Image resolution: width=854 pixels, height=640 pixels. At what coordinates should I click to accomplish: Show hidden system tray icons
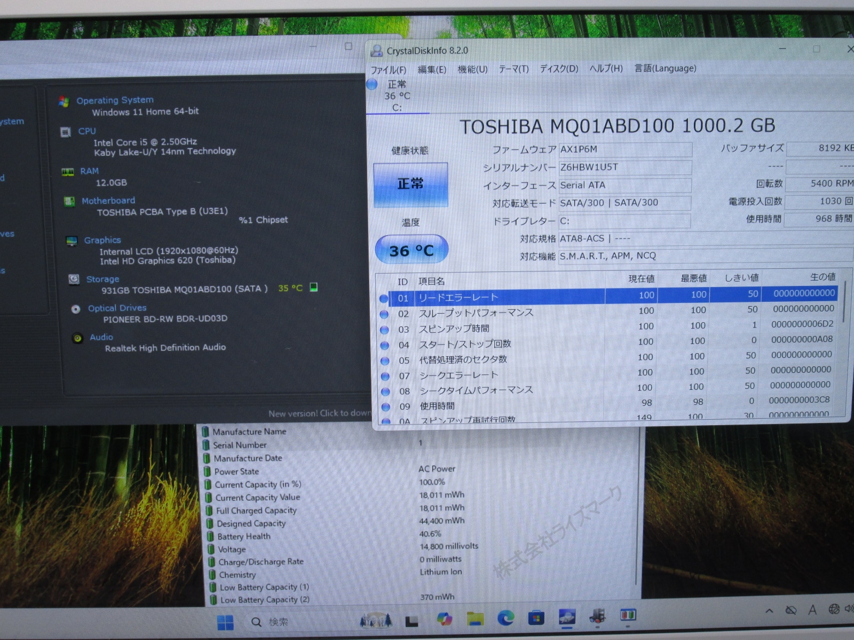coord(769,611)
